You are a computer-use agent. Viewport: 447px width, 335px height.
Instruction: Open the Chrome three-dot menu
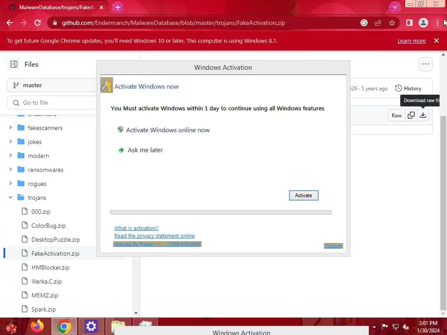pos(437,23)
